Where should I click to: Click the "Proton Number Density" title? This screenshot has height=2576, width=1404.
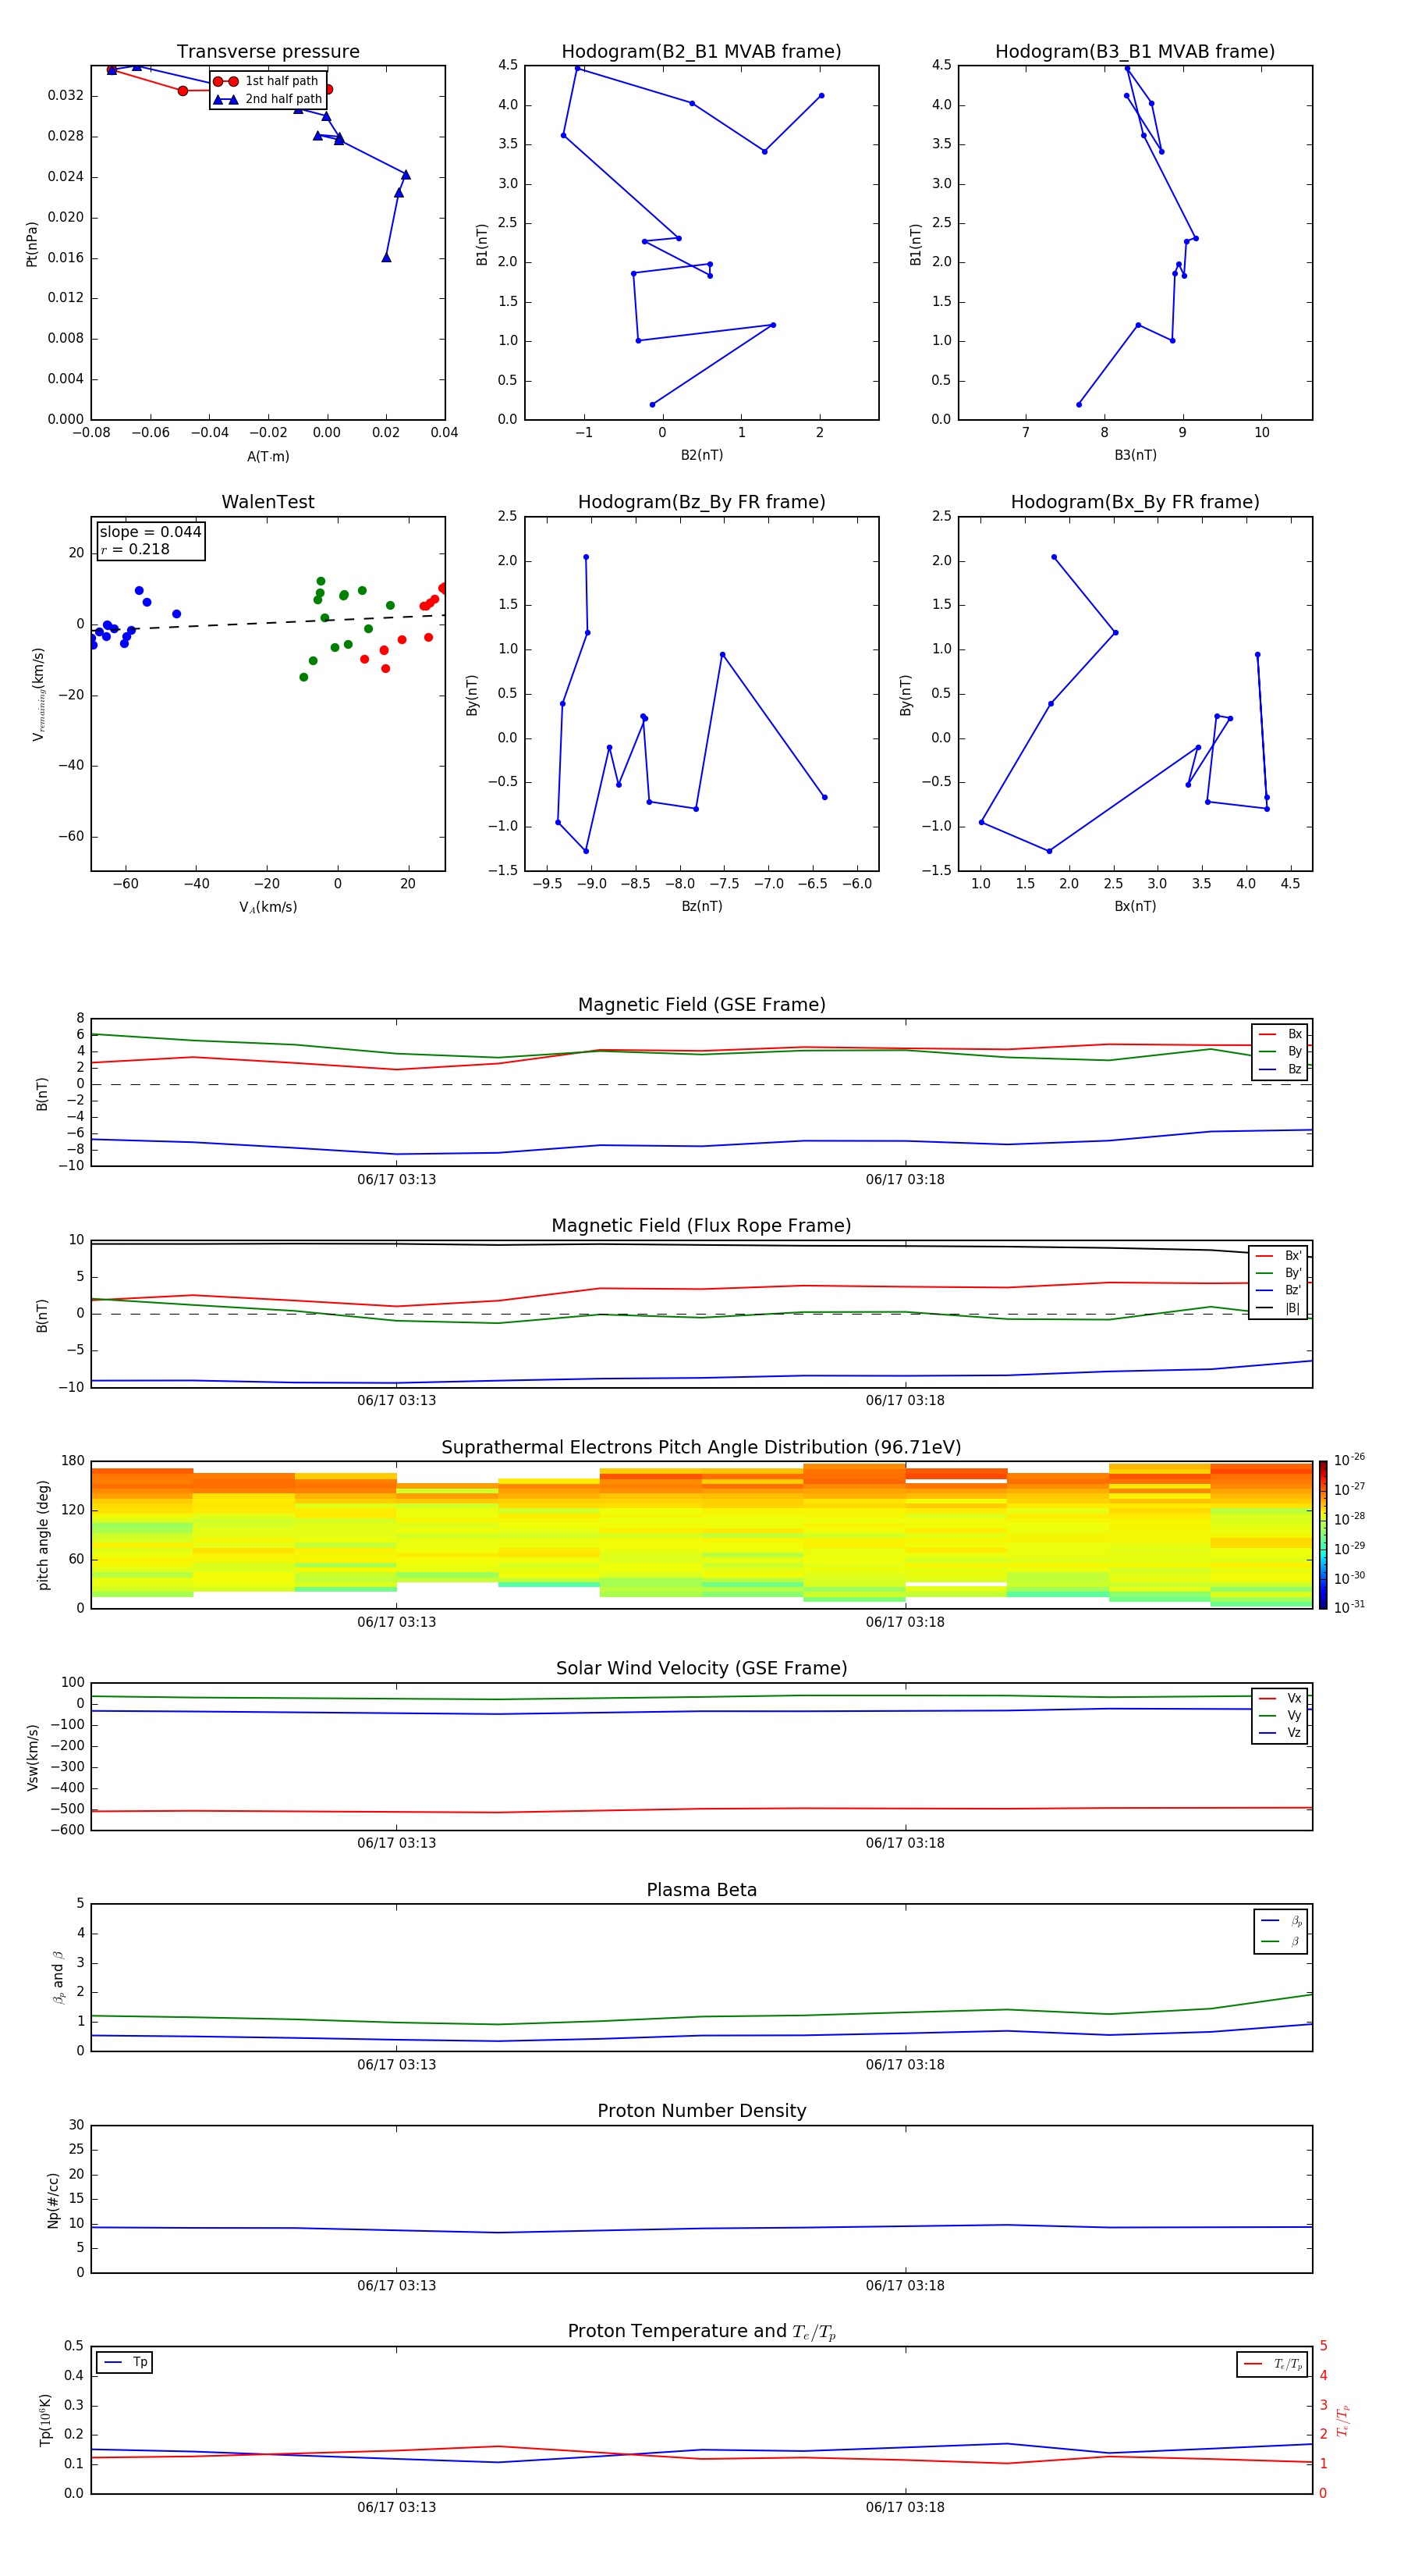(701, 2112)
